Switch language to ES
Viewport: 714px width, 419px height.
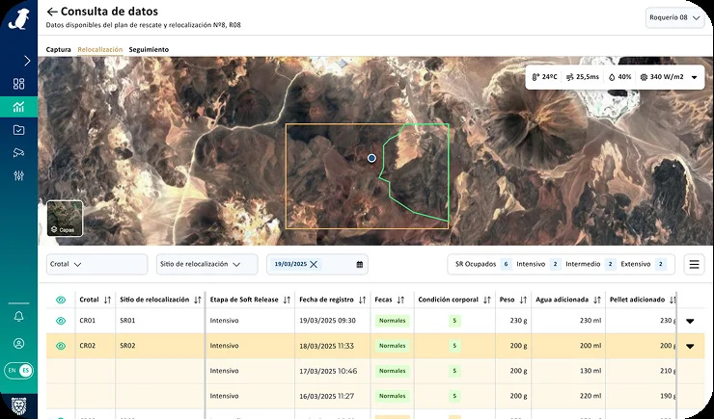click(x=25, y=371)
